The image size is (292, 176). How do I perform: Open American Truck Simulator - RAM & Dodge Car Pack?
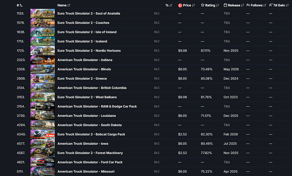[97, 106]
